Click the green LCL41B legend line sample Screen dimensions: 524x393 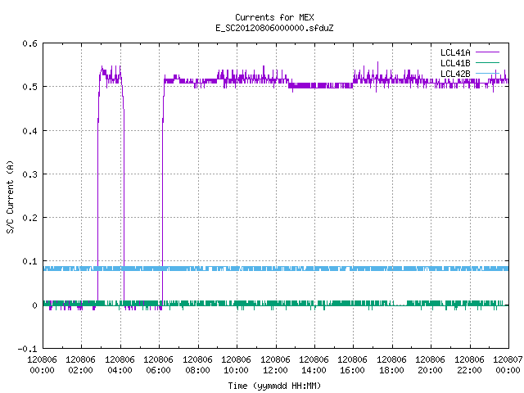(487, 62)
